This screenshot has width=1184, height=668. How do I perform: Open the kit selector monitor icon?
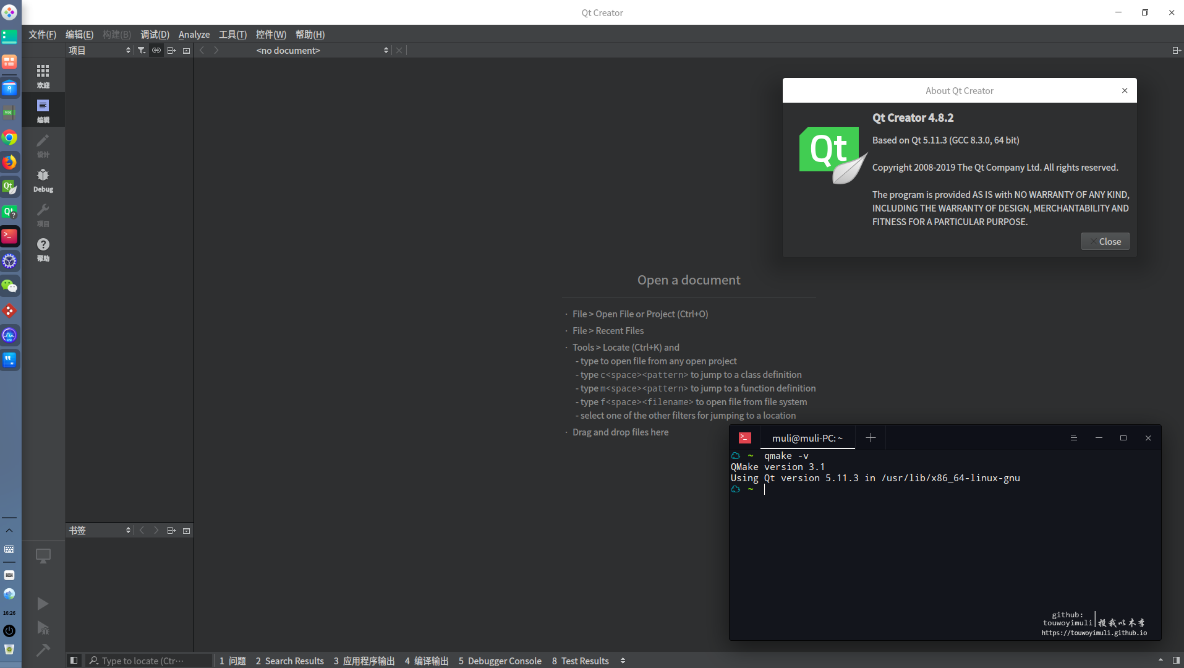[x=43, y=556]
